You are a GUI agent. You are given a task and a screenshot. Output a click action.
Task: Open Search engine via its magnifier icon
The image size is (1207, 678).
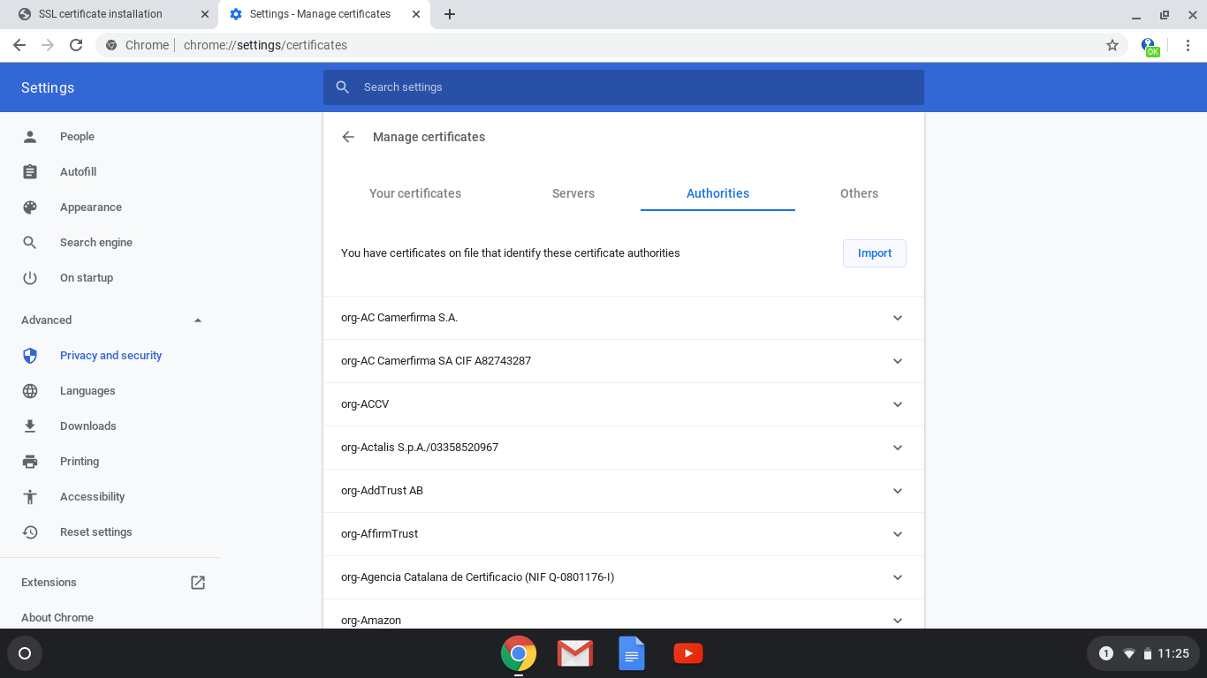tap(29, 242)
